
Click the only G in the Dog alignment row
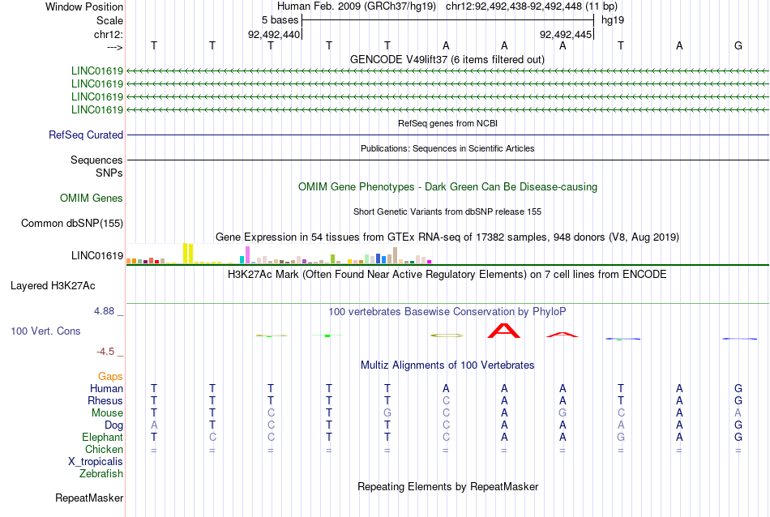point(738,425)
